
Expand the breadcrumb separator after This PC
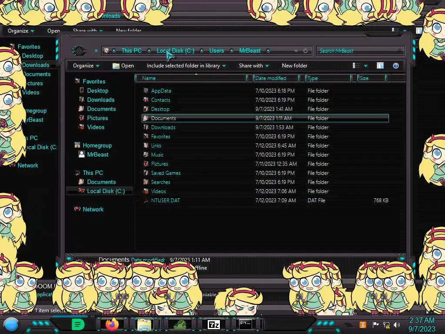coord(149,50)
